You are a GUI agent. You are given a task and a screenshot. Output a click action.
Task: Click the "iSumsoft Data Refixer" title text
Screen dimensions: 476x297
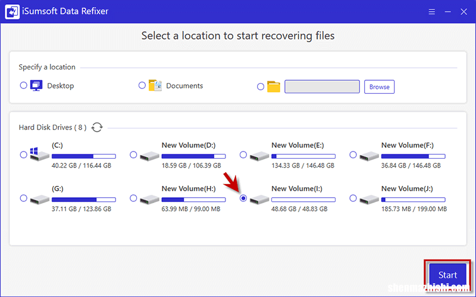[x=65, y=11]
